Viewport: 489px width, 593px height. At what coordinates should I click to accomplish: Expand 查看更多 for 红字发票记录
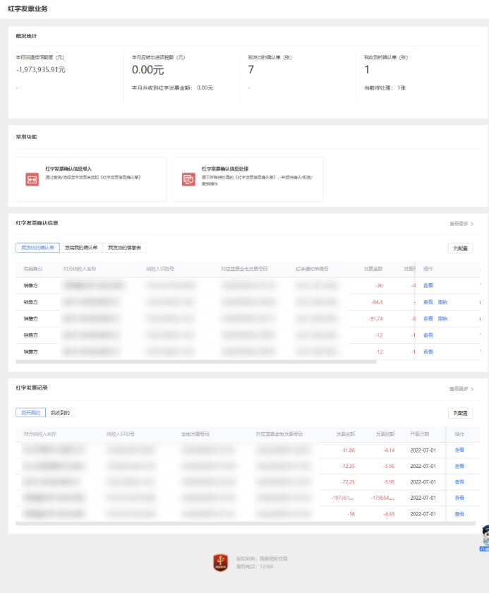tap(461, 389)
